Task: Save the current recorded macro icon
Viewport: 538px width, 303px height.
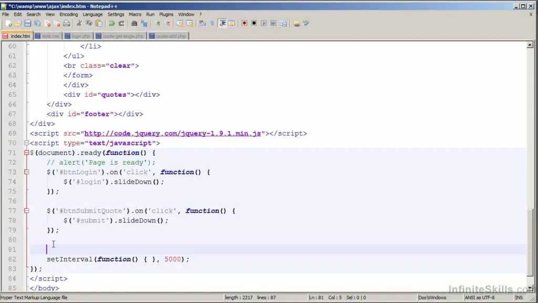Action: 283,23
